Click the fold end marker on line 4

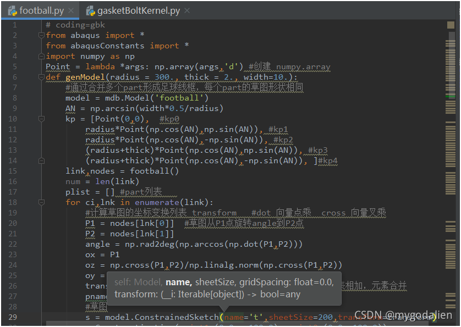(x=41, y=56)
